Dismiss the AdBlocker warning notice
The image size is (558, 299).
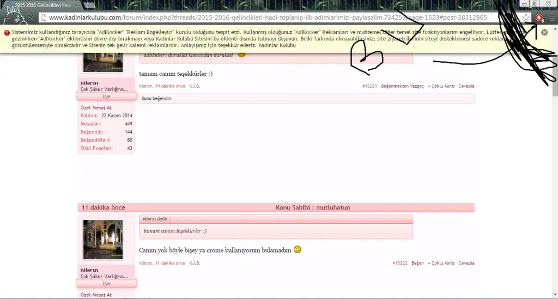(x=544, y=32)
